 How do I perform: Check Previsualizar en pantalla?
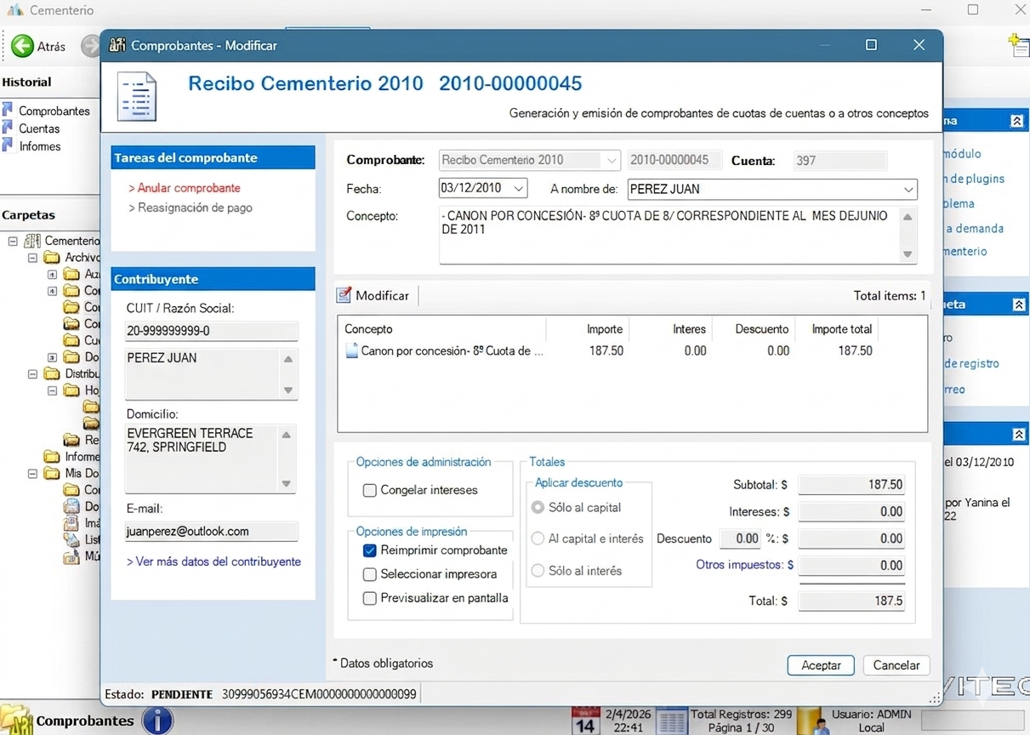[370, 598]
